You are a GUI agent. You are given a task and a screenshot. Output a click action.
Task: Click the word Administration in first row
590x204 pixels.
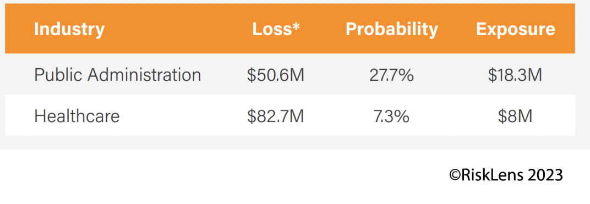[x=145, y=74]
